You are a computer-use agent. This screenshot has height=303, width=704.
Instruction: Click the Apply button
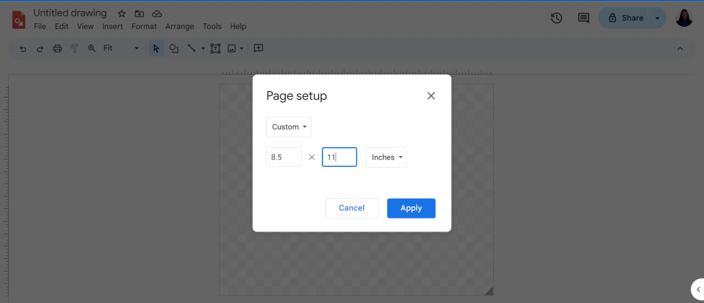(x=411, y=208)
